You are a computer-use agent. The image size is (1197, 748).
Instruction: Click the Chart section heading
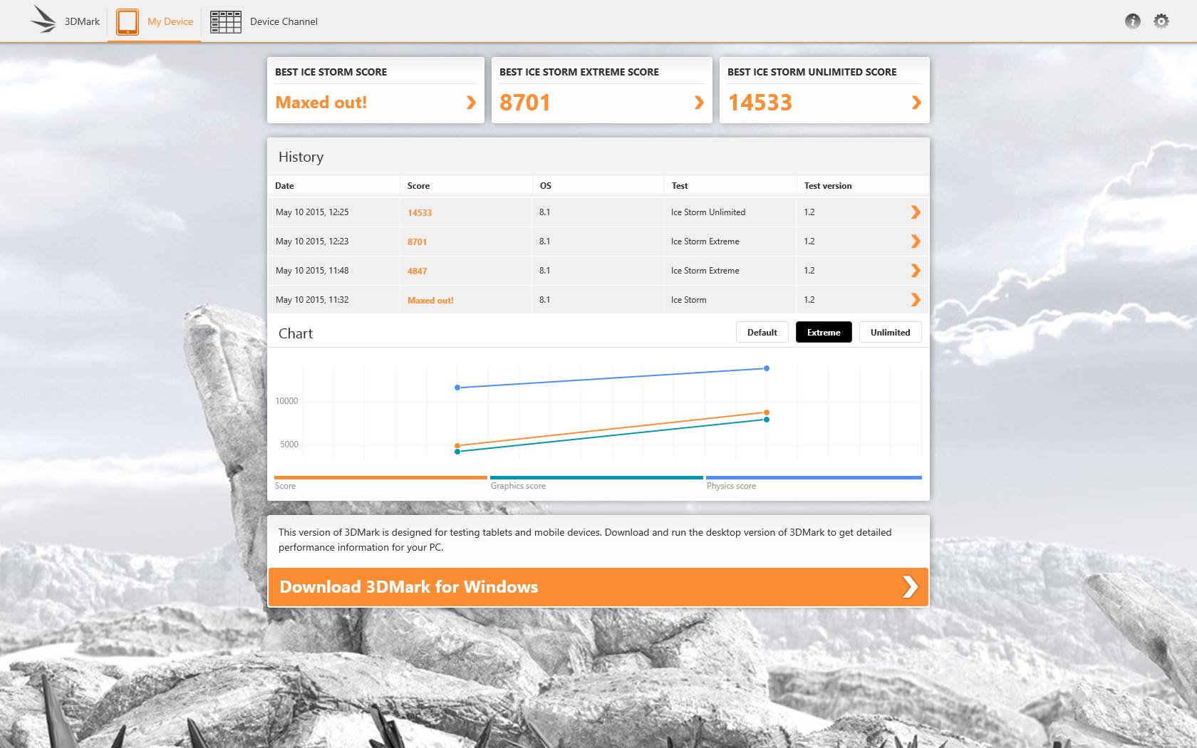(x=296, y=333)
